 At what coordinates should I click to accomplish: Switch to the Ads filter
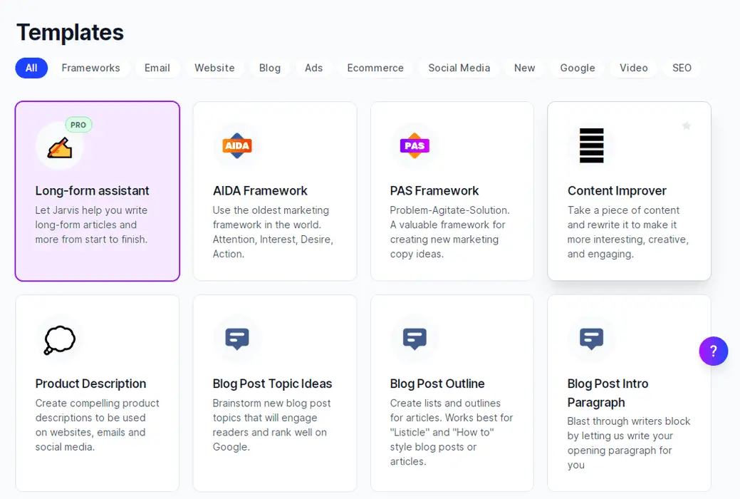pos(314,68)
